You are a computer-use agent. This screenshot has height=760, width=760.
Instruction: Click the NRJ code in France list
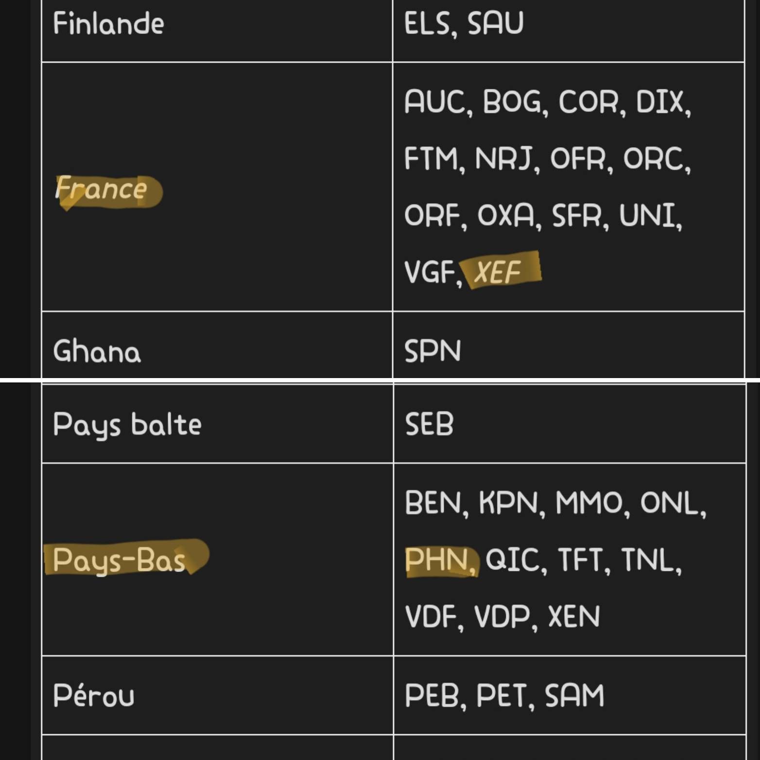click(x=503, y=159)
